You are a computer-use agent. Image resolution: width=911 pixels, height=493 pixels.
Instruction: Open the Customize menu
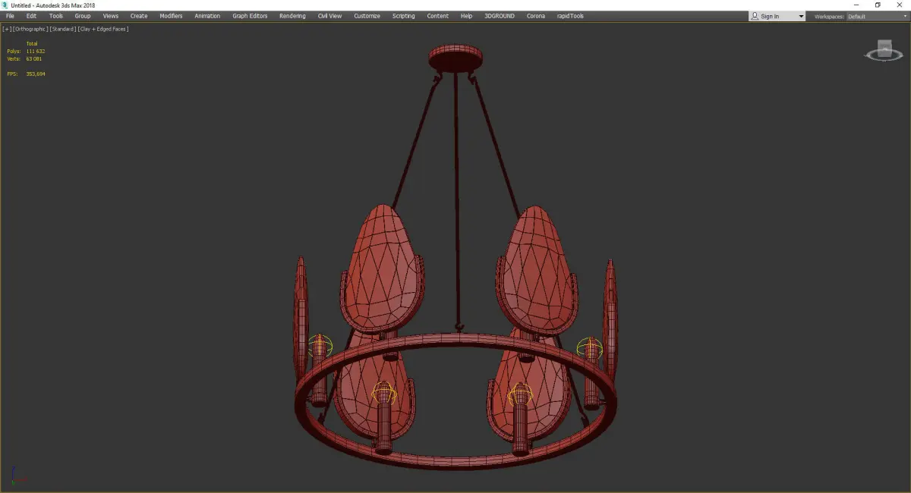367,16
